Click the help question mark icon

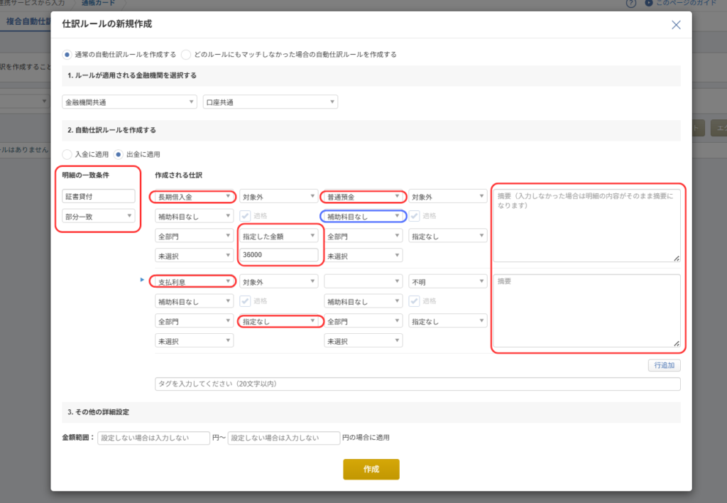(x=630, y=4)
